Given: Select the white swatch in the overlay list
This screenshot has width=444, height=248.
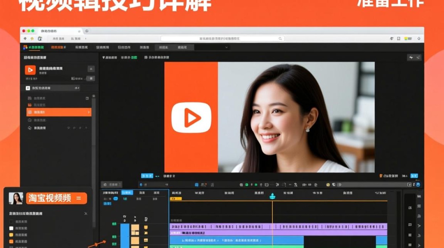Looking at the screenshot, I should pyautogui.click(x=11, y=228).
